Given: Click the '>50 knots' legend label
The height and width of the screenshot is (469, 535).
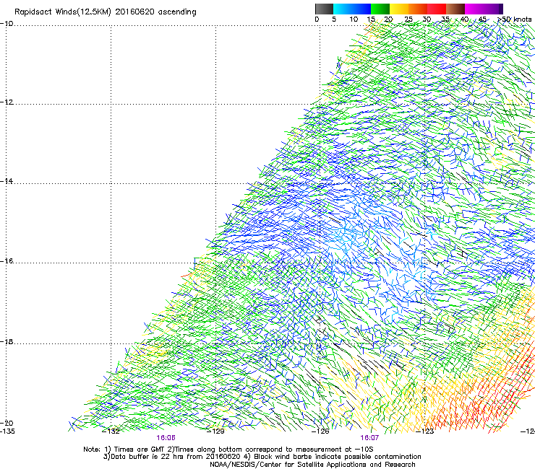Looking at the screenshot, I should coord(515,19).
